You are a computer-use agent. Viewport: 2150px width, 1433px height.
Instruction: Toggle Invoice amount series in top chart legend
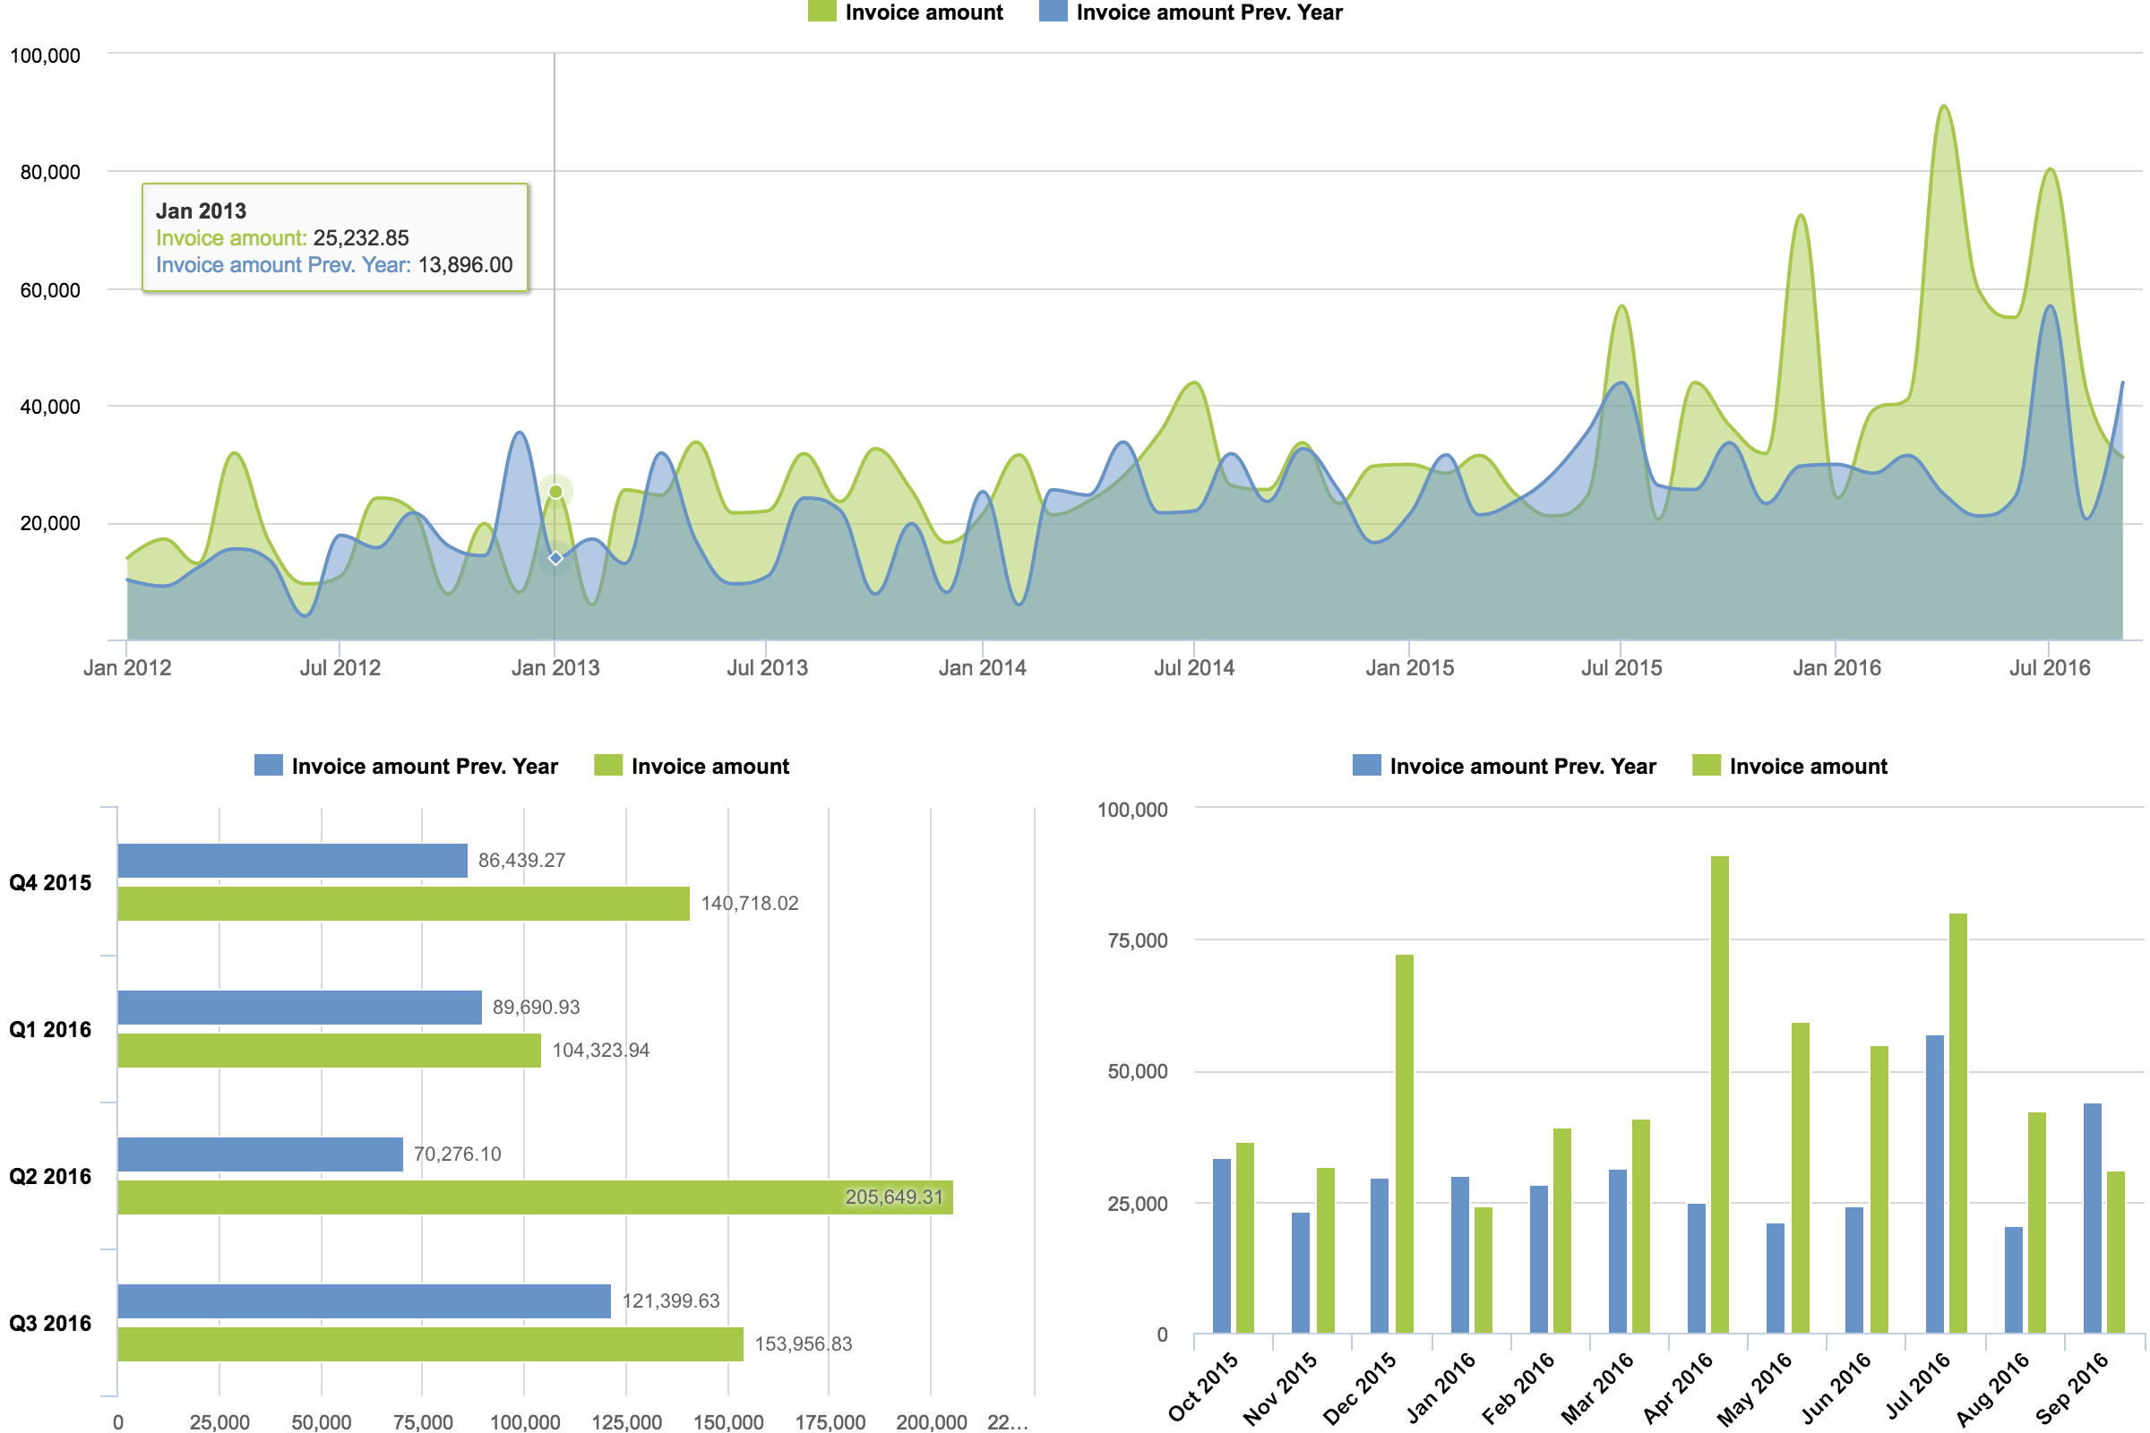click(924, 12)
